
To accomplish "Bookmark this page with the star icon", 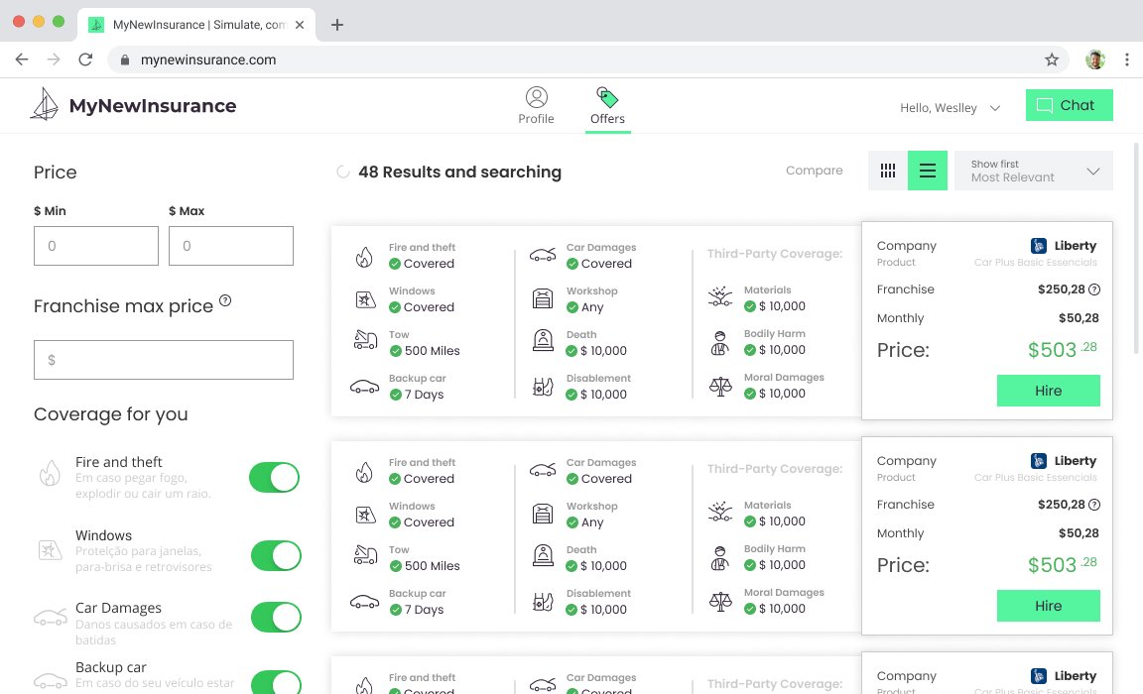I will (1052, 59).
